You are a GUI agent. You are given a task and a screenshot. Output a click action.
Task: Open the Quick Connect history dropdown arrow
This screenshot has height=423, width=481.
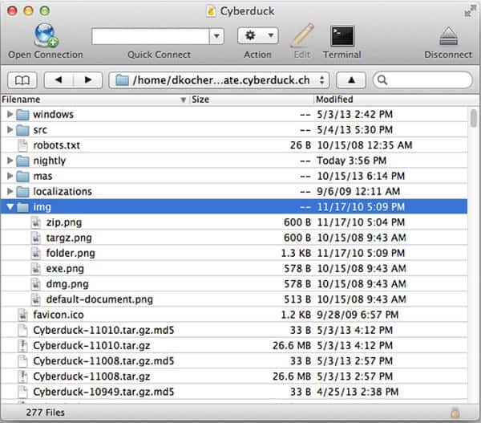point(216,36)
